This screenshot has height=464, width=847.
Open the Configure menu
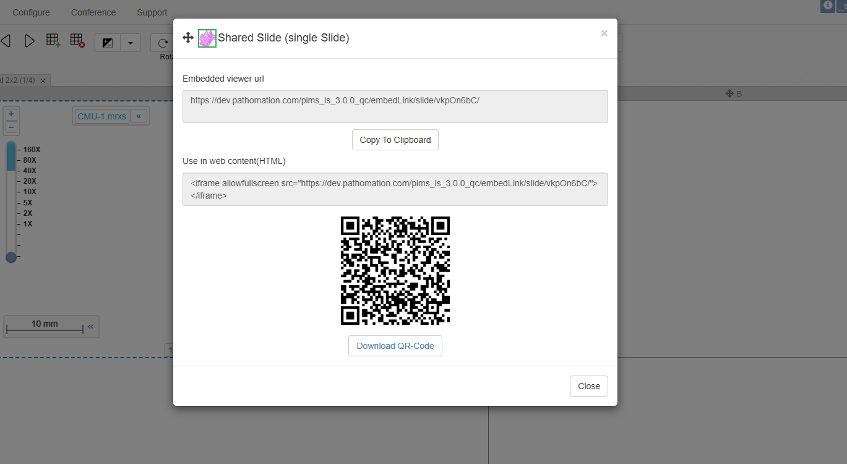click(x=31, y=12)
